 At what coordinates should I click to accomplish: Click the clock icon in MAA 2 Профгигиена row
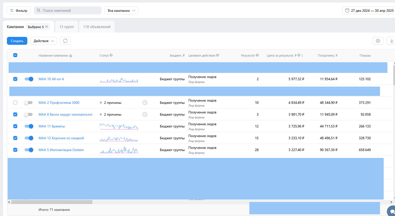coord(145,103)
